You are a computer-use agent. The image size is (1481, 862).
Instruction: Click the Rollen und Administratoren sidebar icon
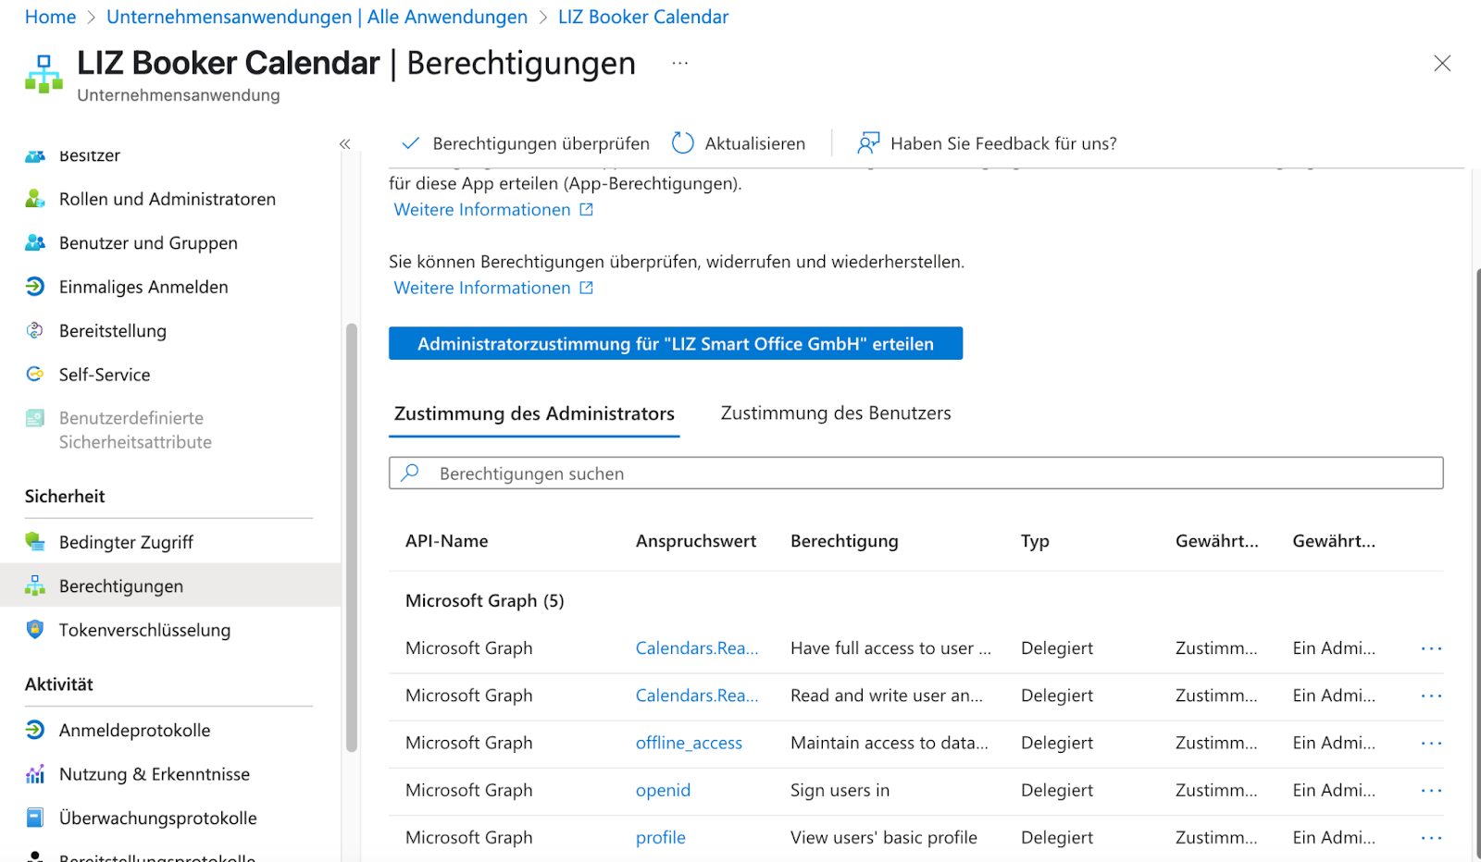35,199
